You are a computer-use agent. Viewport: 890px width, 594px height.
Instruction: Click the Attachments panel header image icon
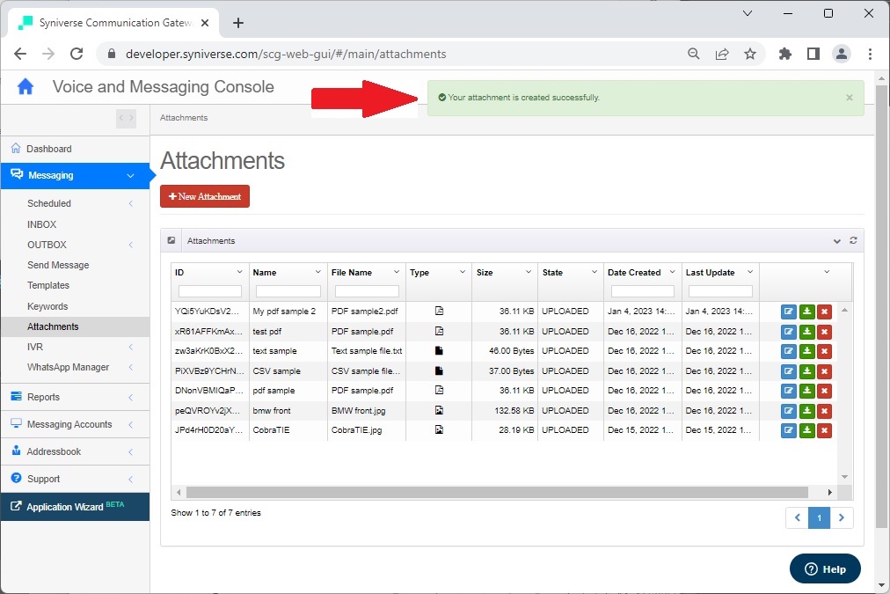click(171, 240)
